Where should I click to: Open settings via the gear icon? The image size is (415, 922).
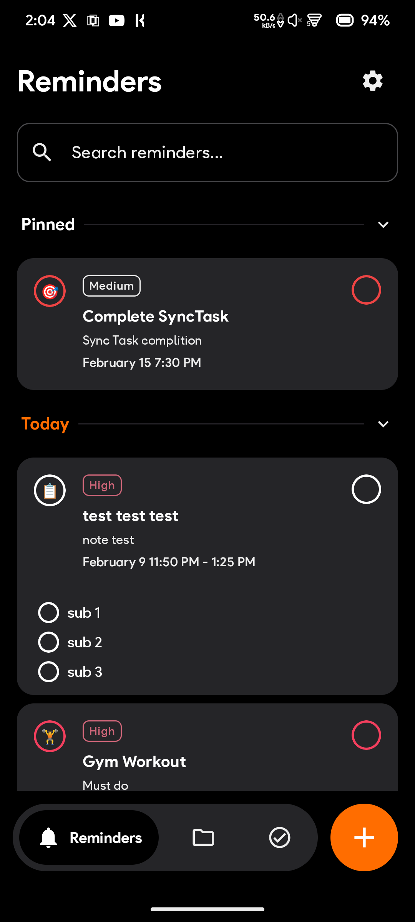372,81
